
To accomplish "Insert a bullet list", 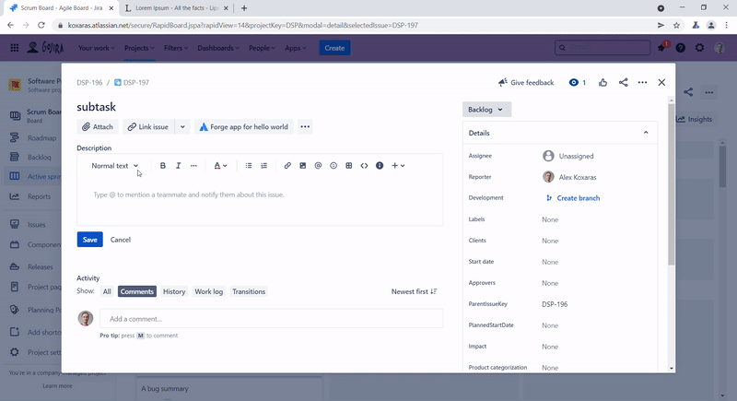I will [249, 166].
